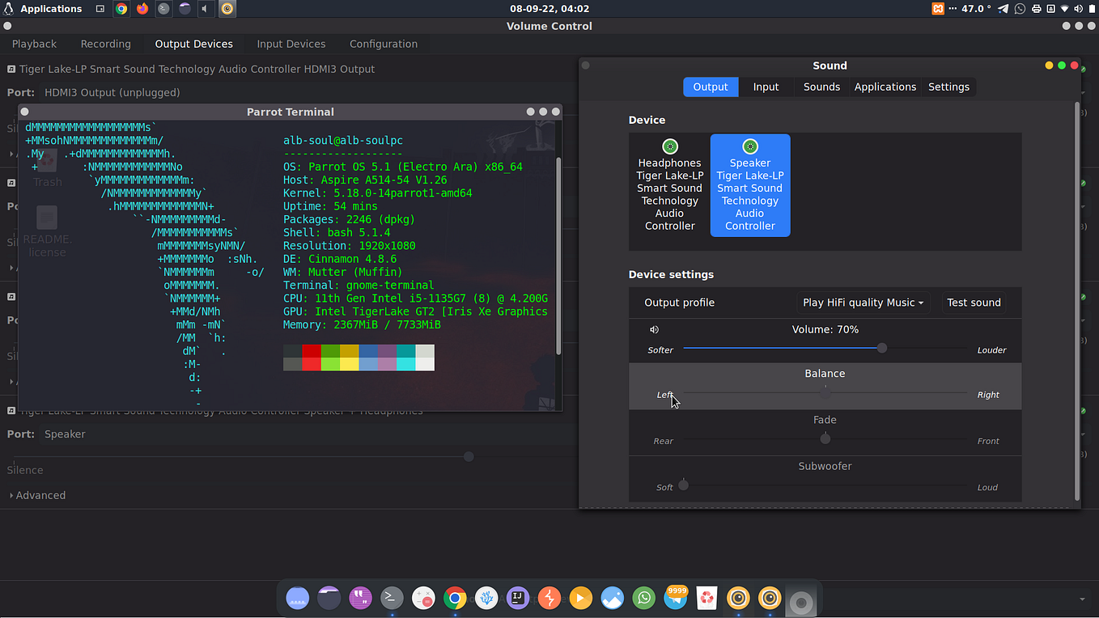Open WhatsApp from the system tray
The image size is (1099, 618).
(1020, 9)
